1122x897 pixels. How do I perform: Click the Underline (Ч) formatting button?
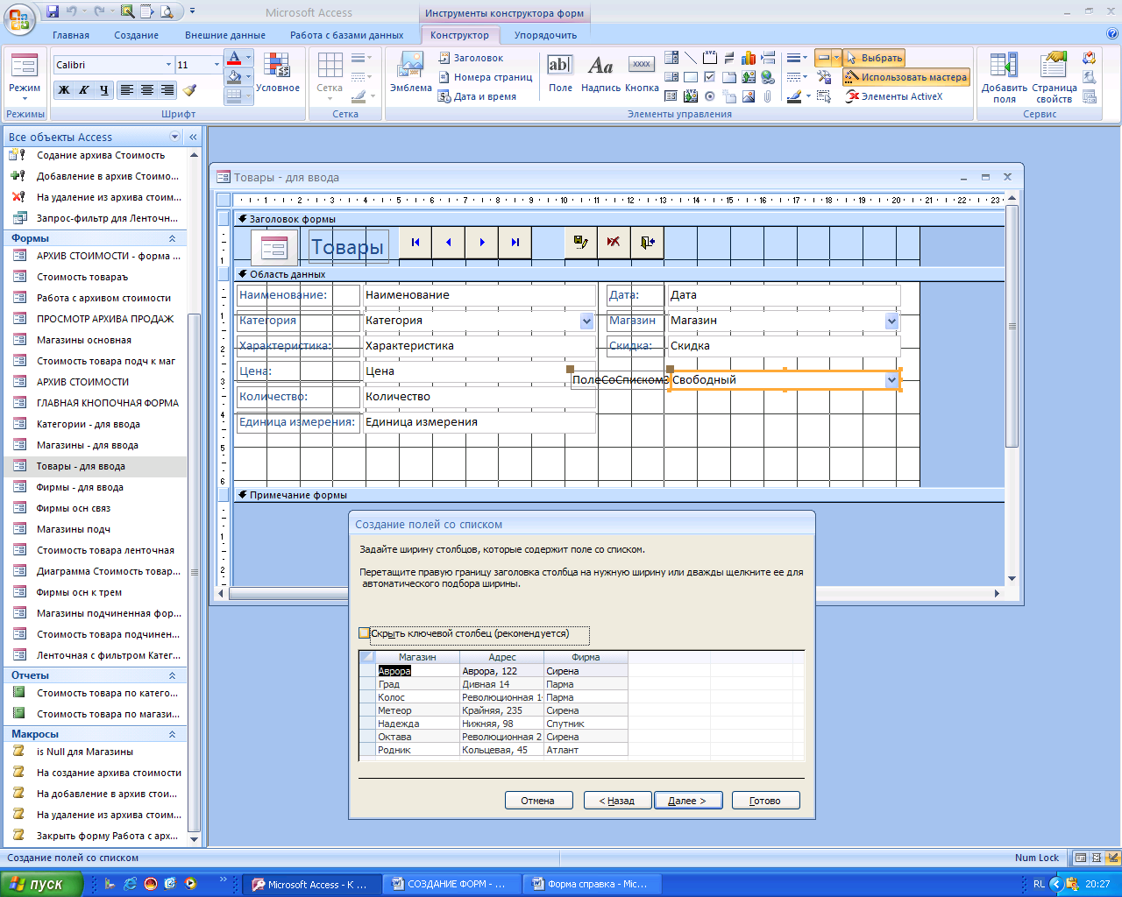pyautogui.click(x=104, y=90)
